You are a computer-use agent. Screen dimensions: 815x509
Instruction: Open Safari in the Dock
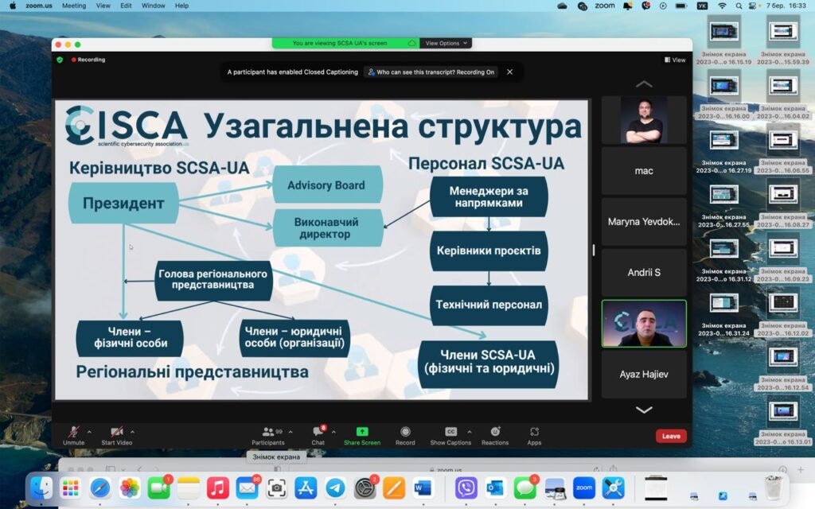click(99, 488)
